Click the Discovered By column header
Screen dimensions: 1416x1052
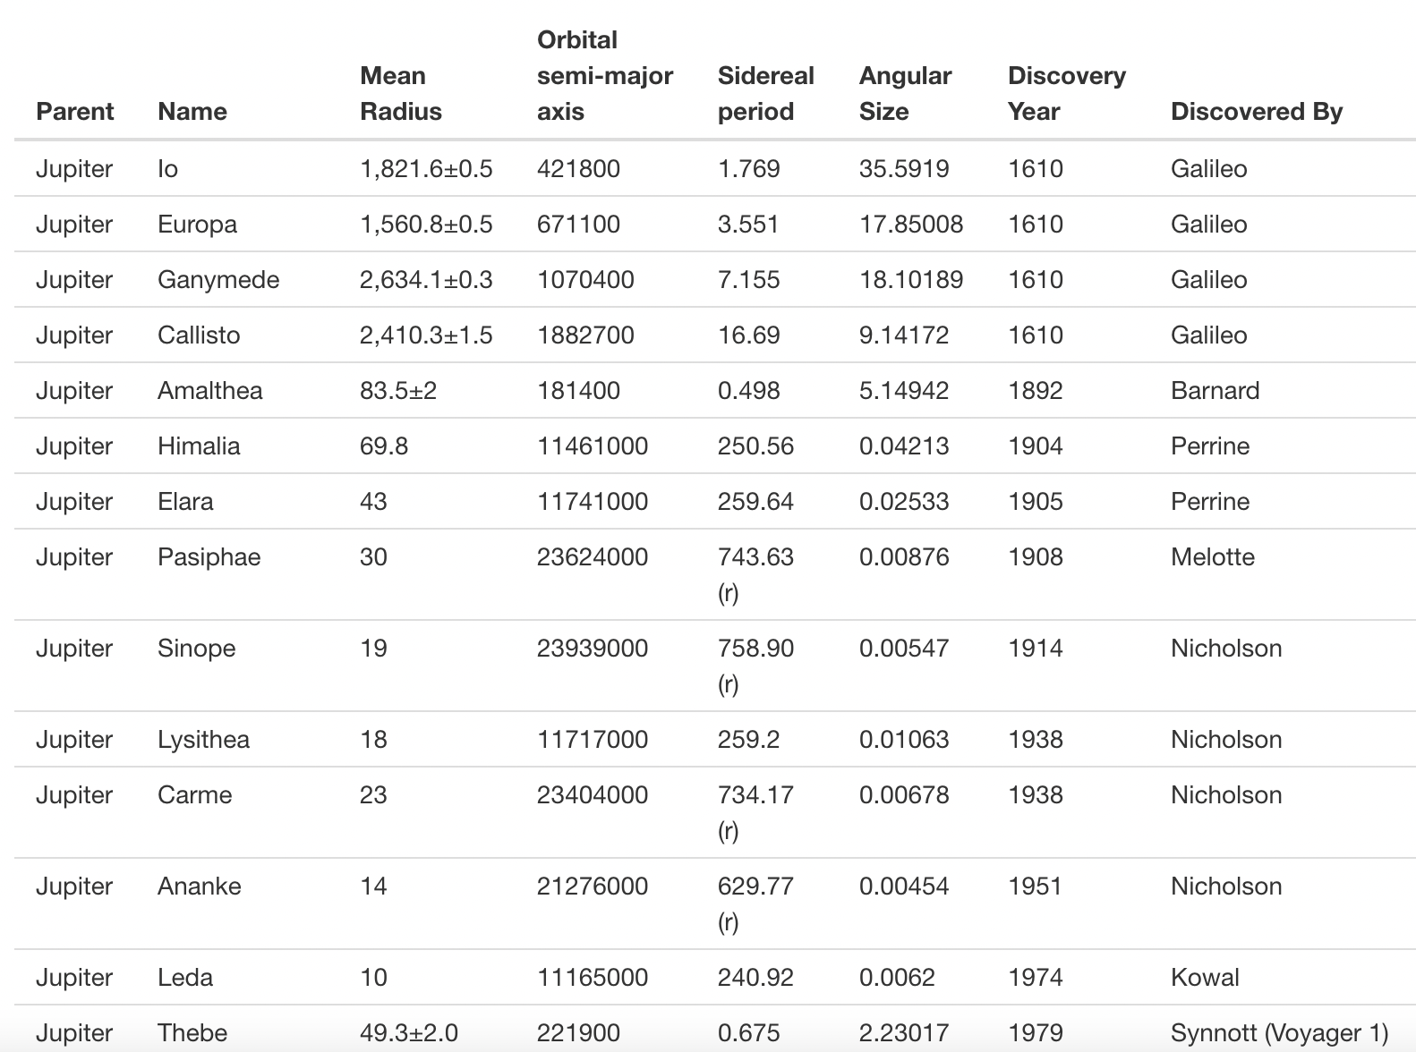pyautogui.click(x=1256, y=112)
